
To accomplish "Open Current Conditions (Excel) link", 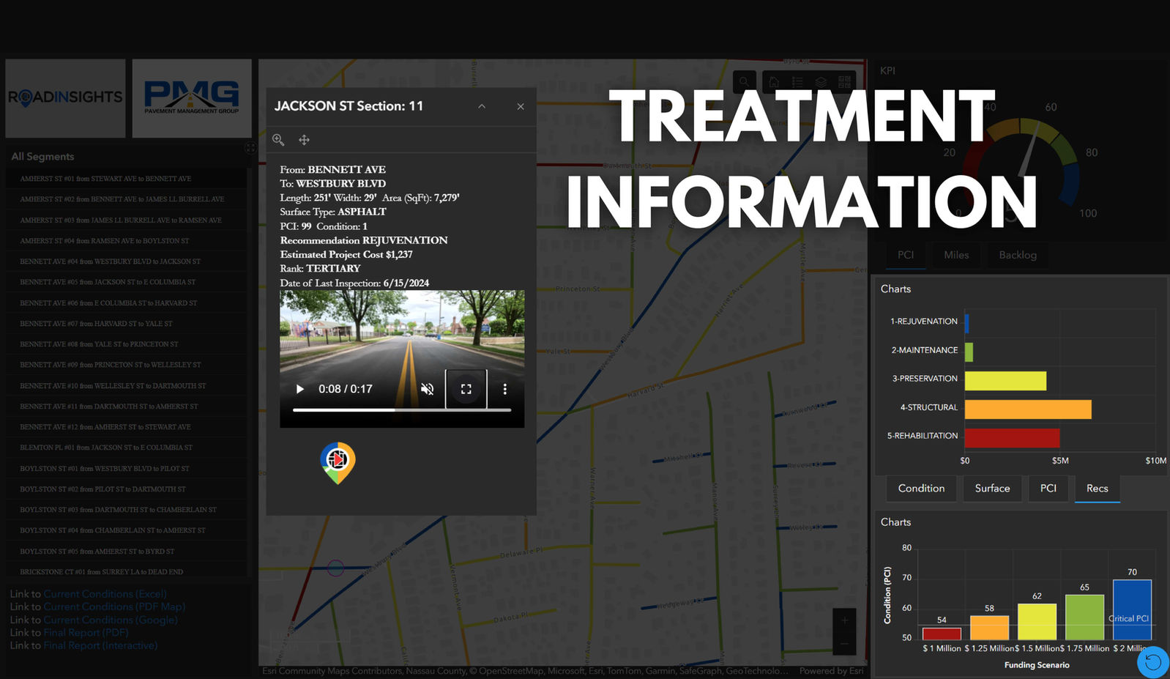I will 105,594.
